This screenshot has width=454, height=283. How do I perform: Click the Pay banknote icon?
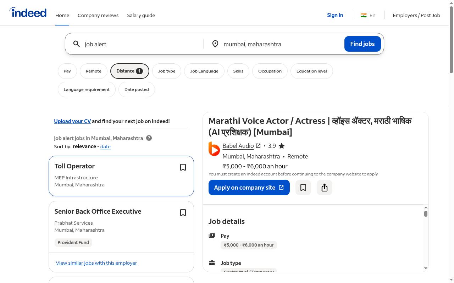click(x=212, y=236)
